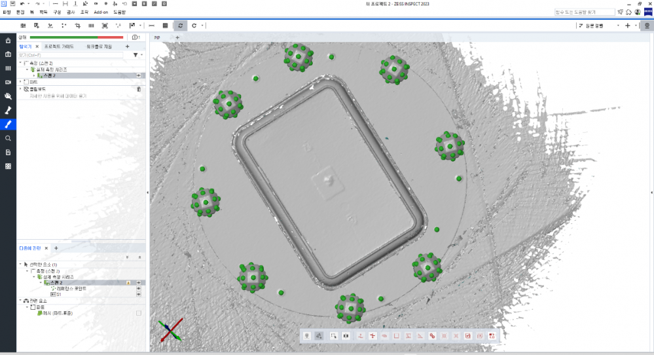This screenshot has width=654, height=355.
Task: Toggle visibility of S1 element in lower panel
Action: coord(138,294)
